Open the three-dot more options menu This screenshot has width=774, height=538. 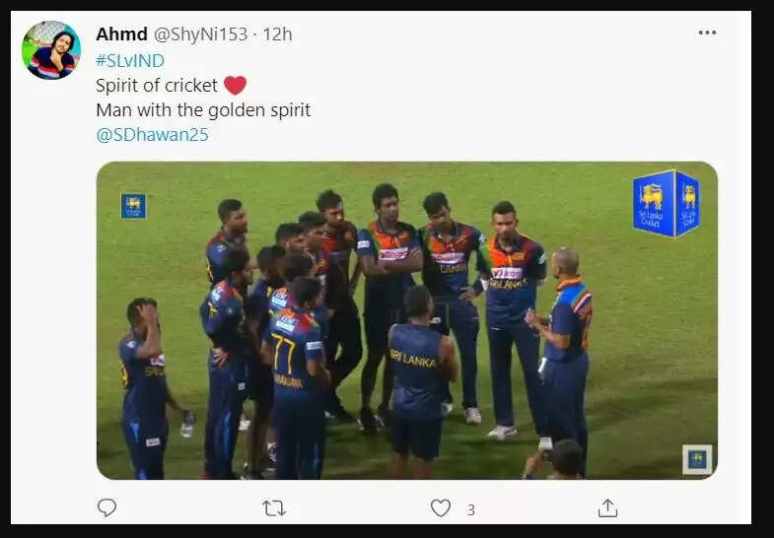707,33
